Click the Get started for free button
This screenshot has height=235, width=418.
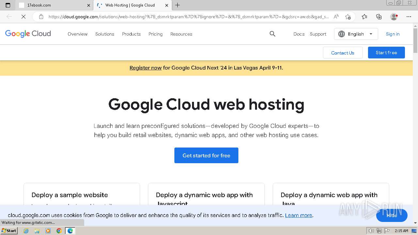click(x=206, y=155)
